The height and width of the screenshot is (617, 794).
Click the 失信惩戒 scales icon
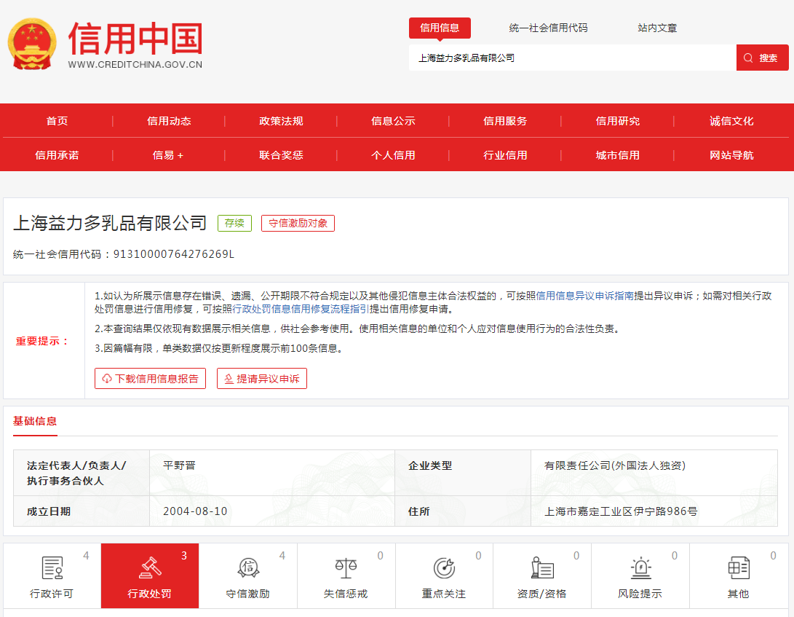346,568
